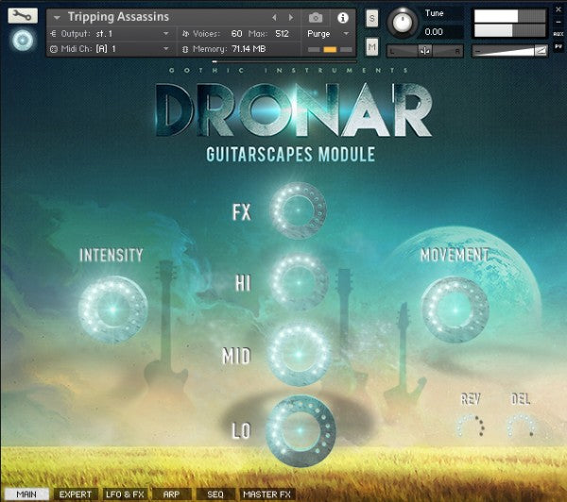The width and height of the screenshot is (567, 502).
Task: Open the wrench instrument edit mode
Action: [23, 16]
